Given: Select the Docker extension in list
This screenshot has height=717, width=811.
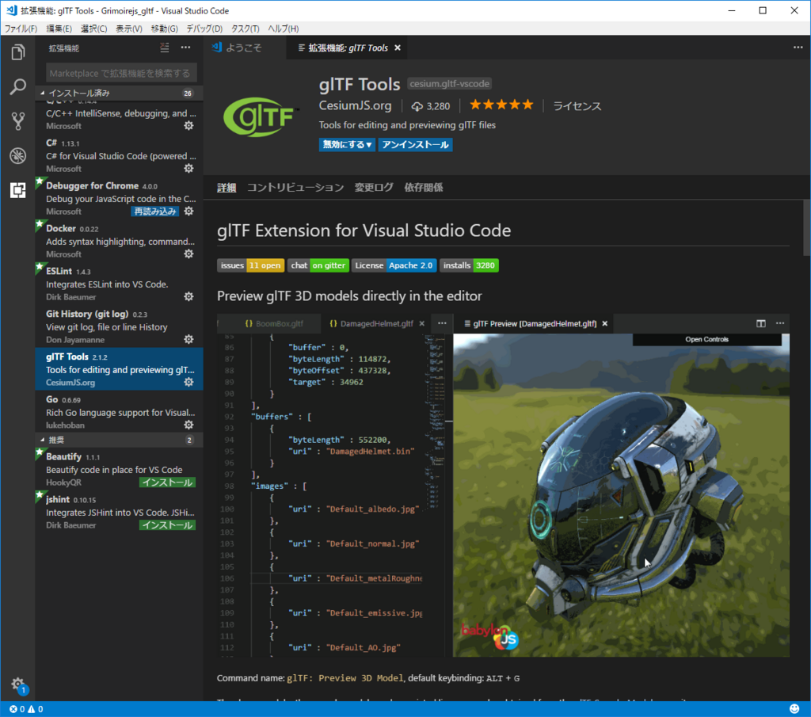Looking at the screenshot, I should pos(119,241).
